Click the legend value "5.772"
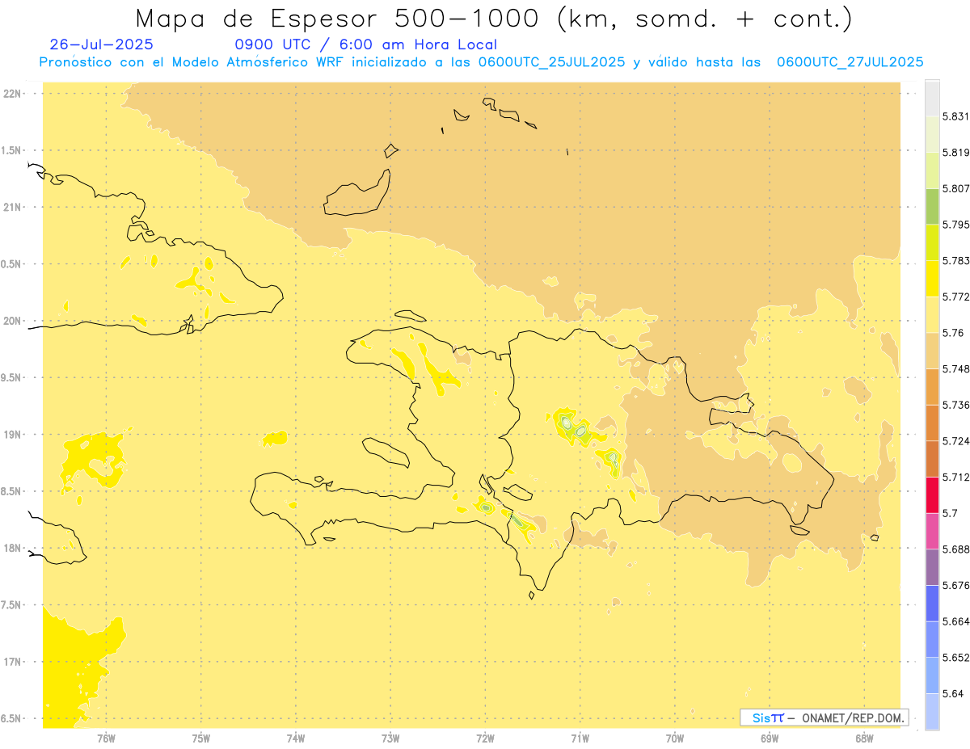Image resolution: width=970 pixels, height=749 pixels. coord(955,297)
